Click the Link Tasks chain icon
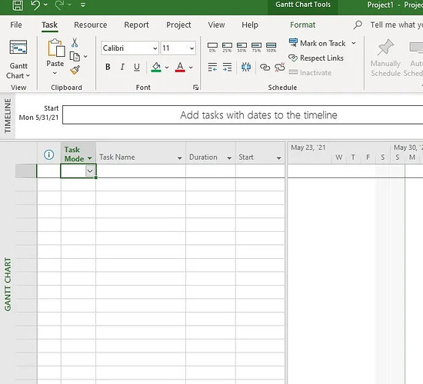This screenshot has width=423, height=384. point(265,67)
